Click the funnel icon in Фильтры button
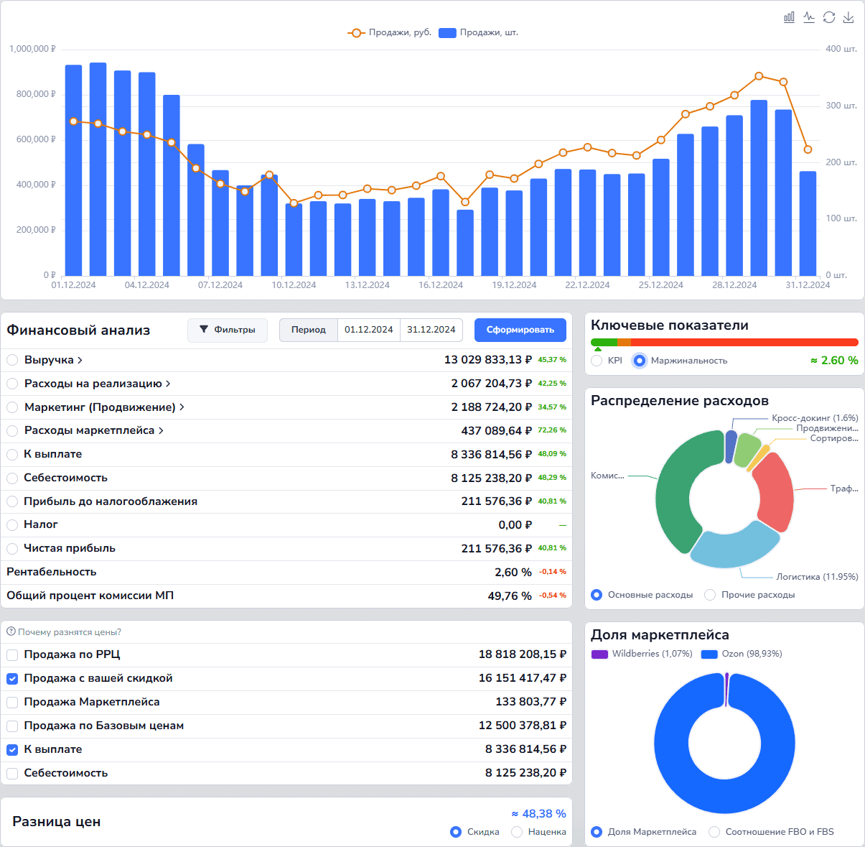 point(204,330)
